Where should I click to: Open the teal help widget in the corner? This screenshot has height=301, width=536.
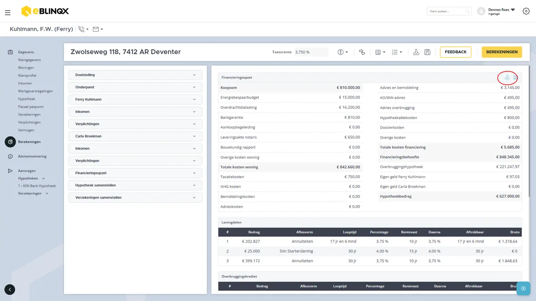point(523,289)
